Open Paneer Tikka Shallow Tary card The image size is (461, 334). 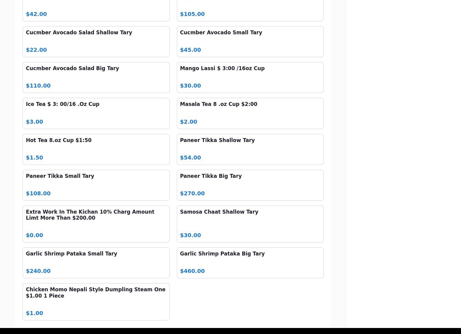point(250,149)
